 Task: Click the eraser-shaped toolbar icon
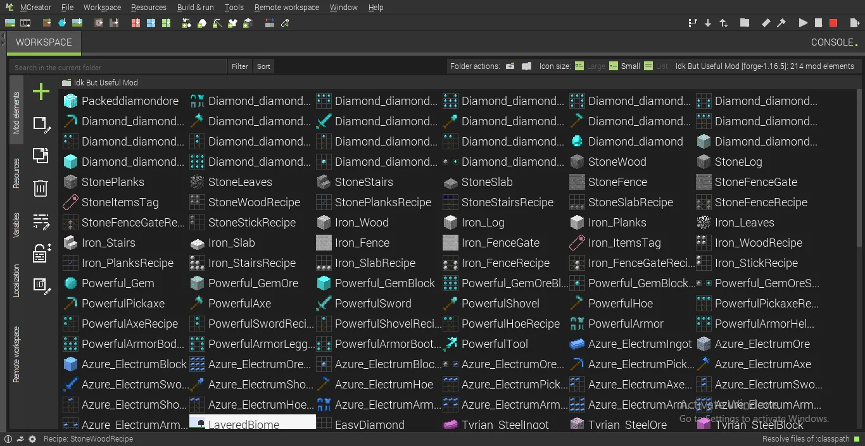(x=766, y=23)
